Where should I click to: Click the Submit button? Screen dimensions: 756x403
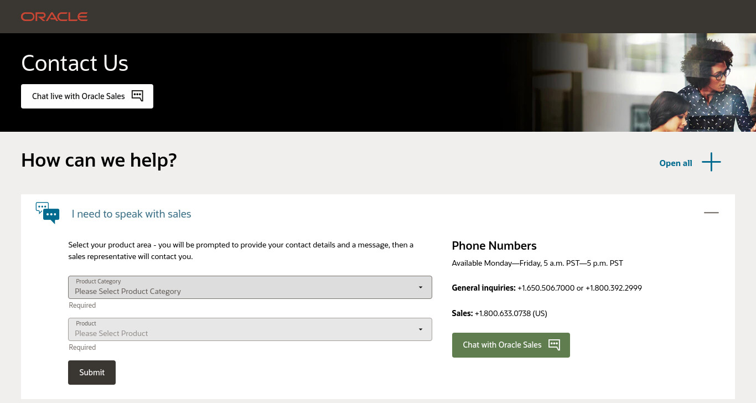(92, 373)
